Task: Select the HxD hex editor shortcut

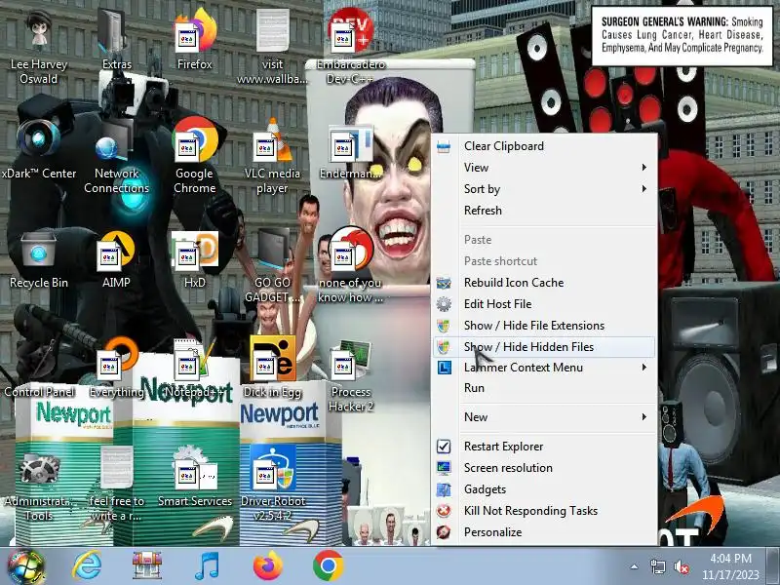Action: click(x=194, y=259)
